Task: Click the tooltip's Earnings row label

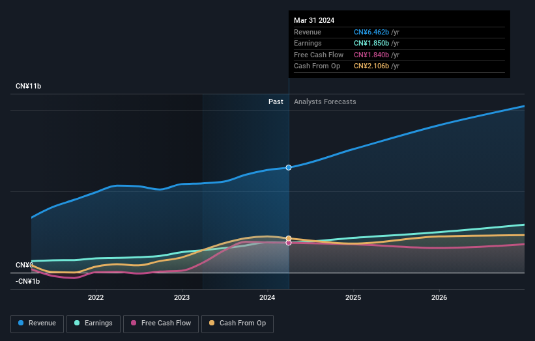Action: coord(308,43)
